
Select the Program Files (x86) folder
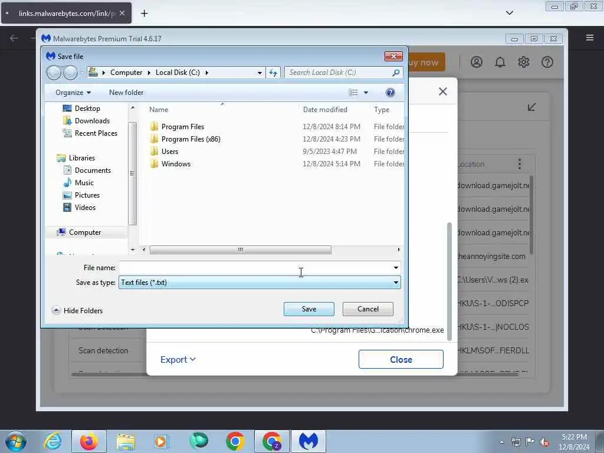coord(191,139)
